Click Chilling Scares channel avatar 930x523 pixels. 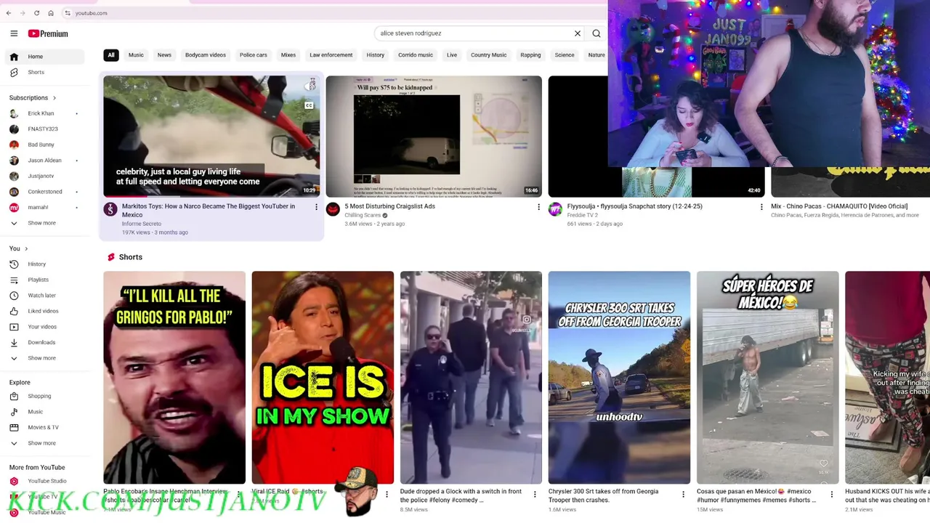(x=333, y=209)
